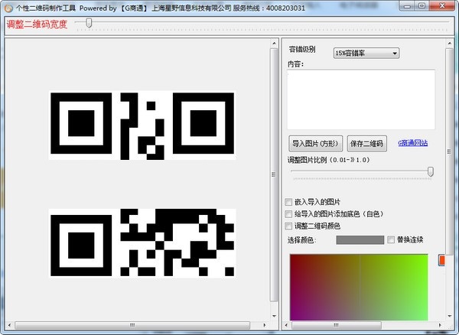This screenshot has width=459, height=335.
Task: Click the QR panel vertical scrollbar thumb
Action: [274, 174]
